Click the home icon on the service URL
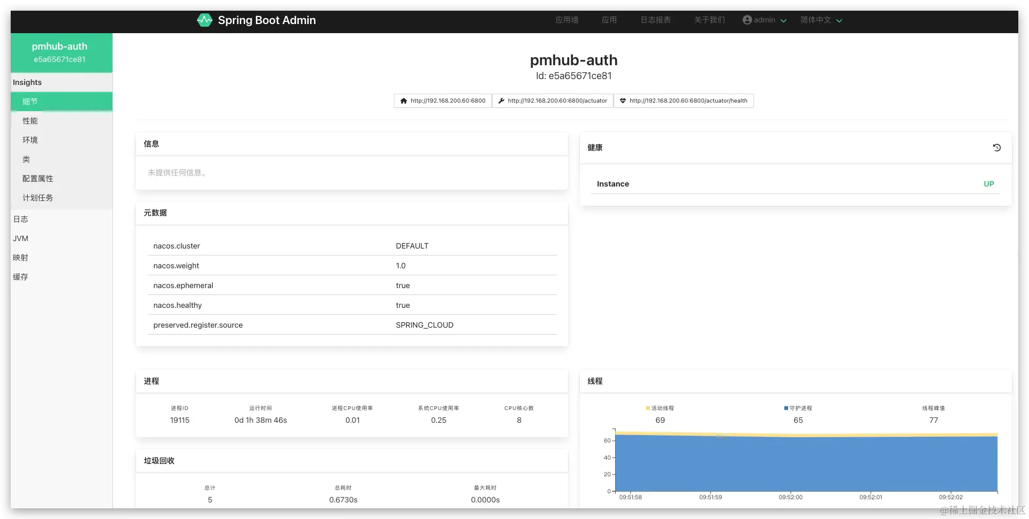Image resolution: width=1029 pixels, height=519 pixels. click(x=404, y=100)
